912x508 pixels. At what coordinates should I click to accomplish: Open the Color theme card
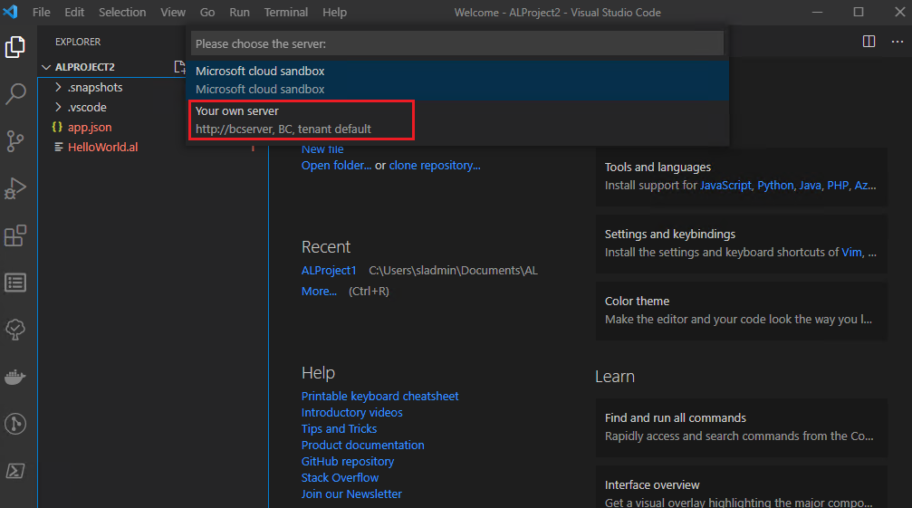point(742,311)
